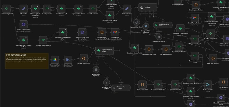Viewport: 229px width, 107px height.
Task: Click the 'Embeddings OpenAI2' label text
Action: pos(96,75)
